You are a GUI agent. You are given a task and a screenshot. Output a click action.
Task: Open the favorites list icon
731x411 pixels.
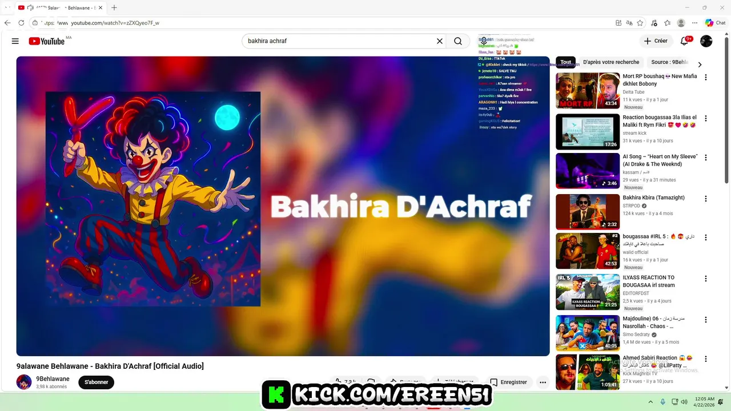[x=667, y=23]
